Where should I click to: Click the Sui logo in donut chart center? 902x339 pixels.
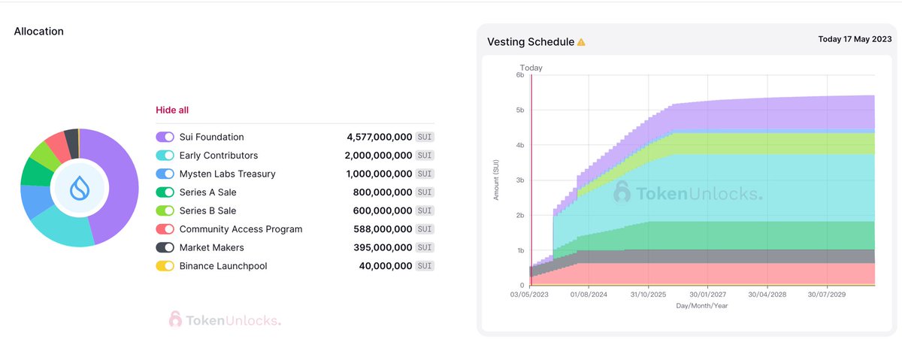point(80,189)
